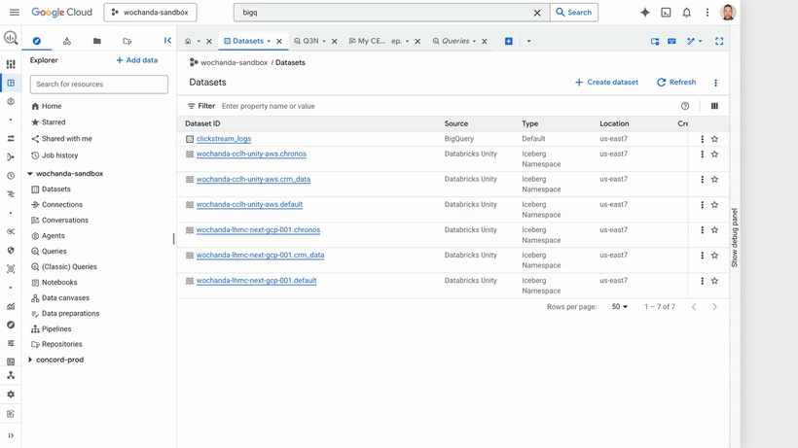Open the Q3N tab dropdown arrow
The image size is (798, 448).
tap(324, 41)
